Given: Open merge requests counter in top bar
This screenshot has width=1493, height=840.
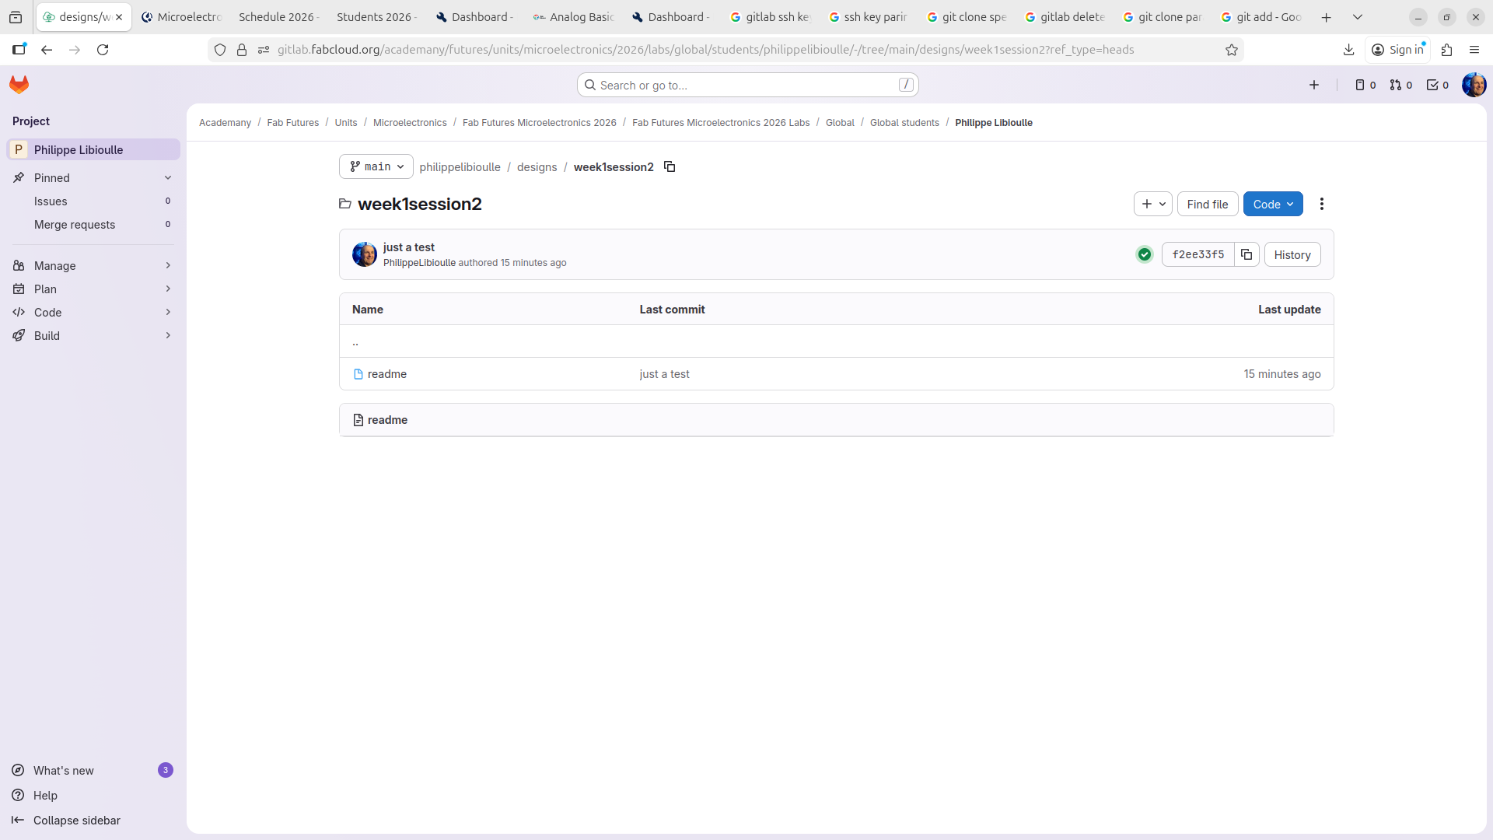Looking at the screenshot, I should point(1401,86).
